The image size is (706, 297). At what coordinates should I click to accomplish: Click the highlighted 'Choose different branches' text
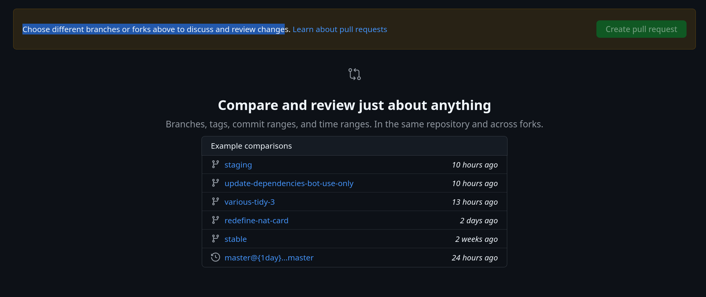[153, 29]
